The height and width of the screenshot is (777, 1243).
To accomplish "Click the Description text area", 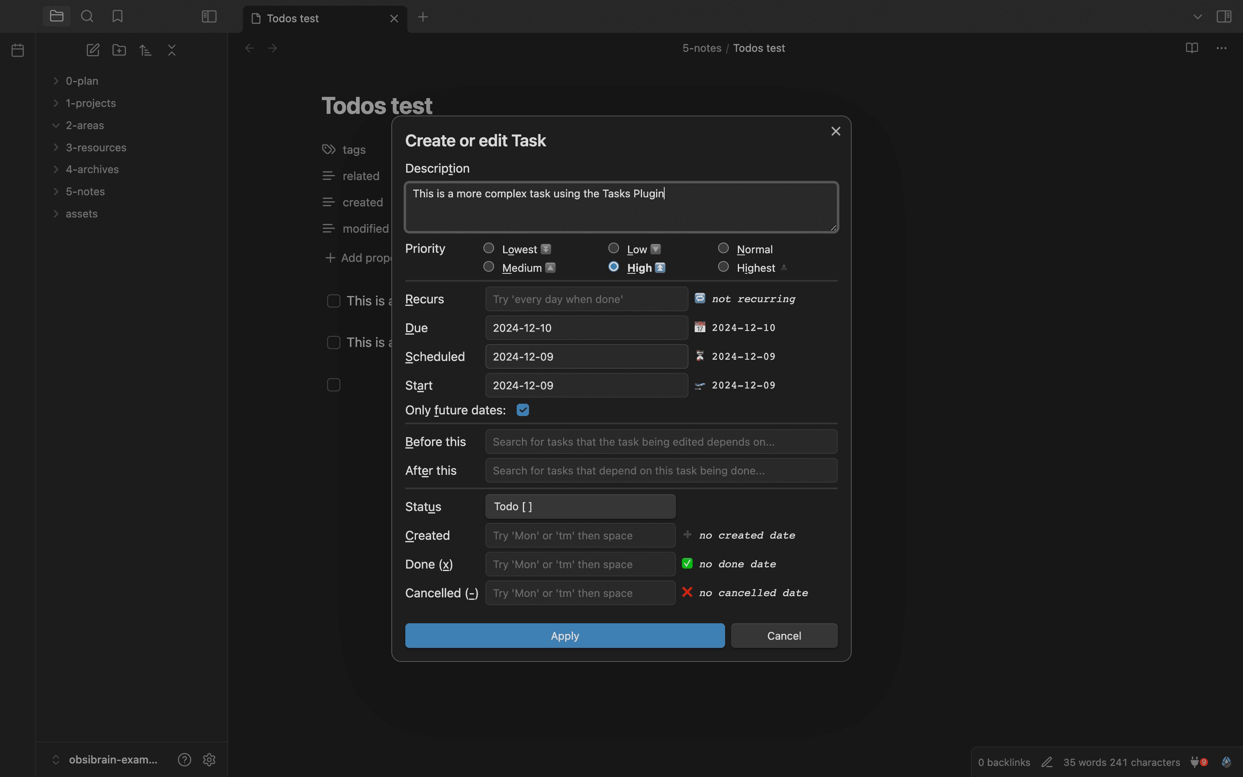I will (621, 207).
